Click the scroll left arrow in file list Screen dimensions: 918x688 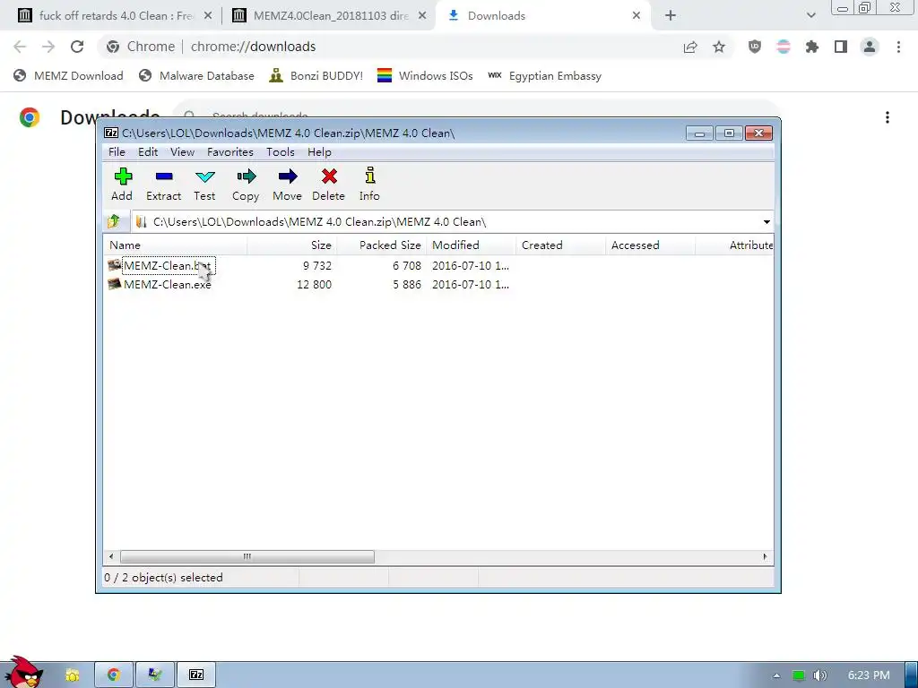112,556
